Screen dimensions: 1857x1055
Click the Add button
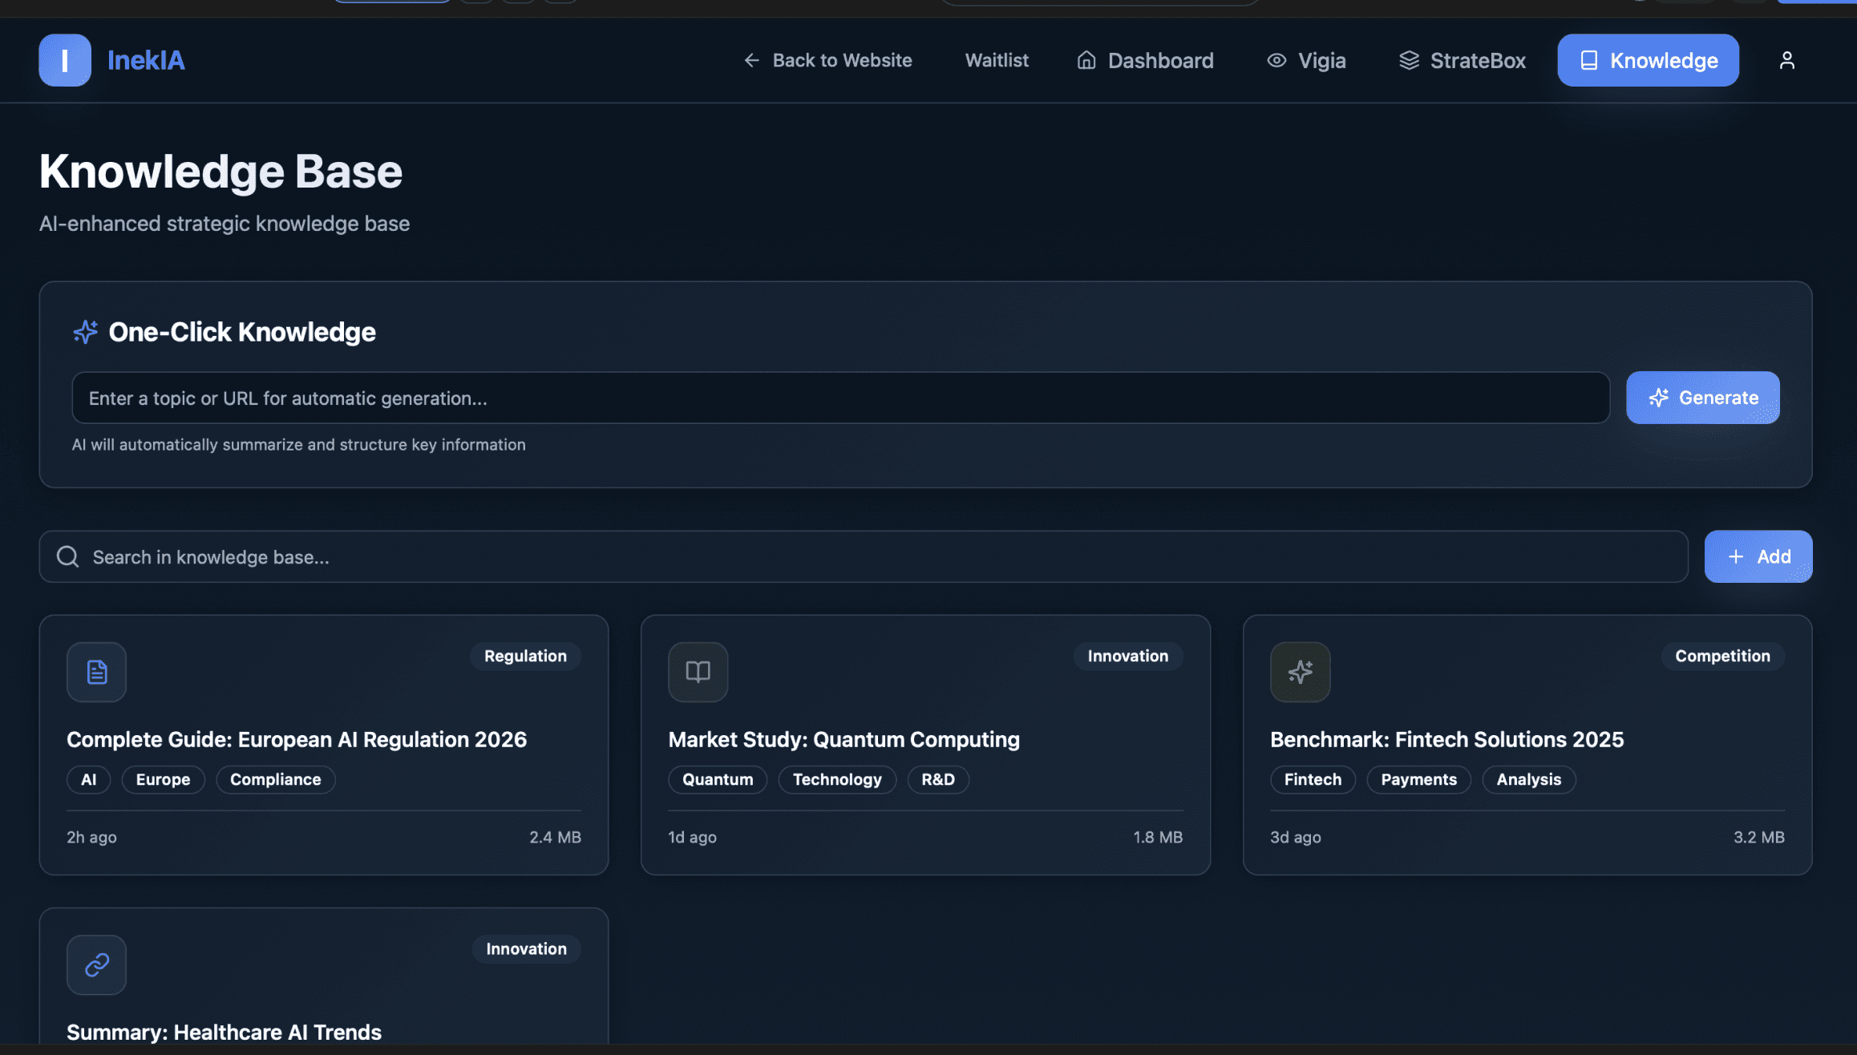click(x=1758, y=556)
